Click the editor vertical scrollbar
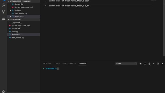 coord(164,28)
